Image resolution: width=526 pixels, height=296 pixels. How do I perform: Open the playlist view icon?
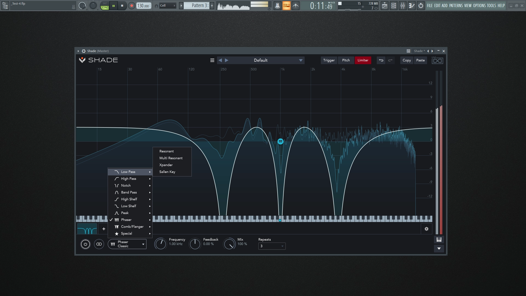(385, 5)
